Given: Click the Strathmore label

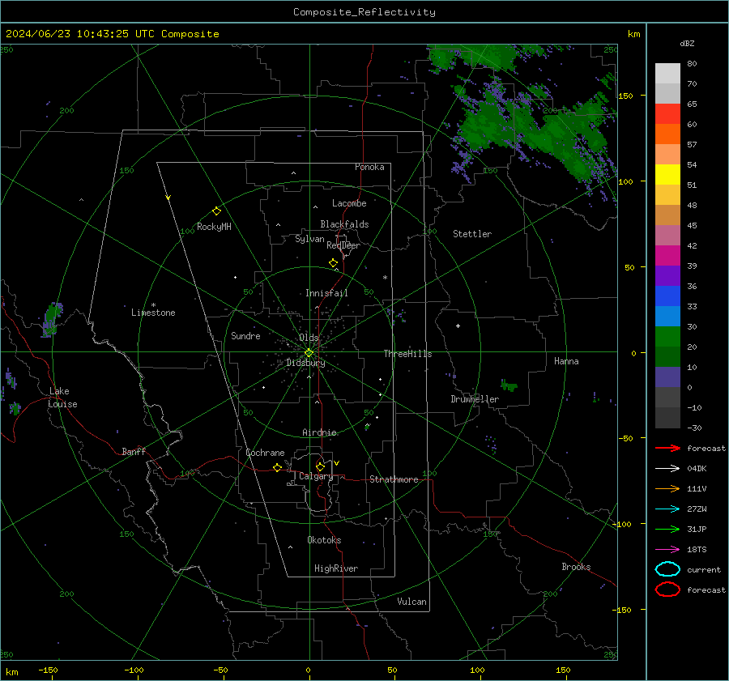Looking at the screenshot, I should (394, 479).
